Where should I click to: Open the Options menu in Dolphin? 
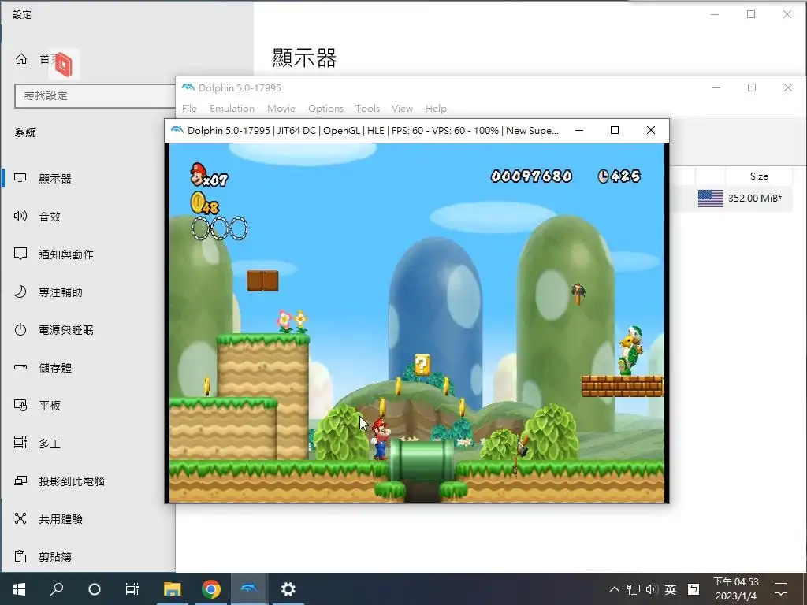tap(325, 109)
